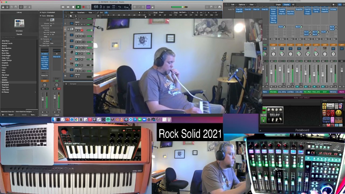Toggle the Inspector icon in control bar
This screenshot has width=345, height=194.
[7, 7]
